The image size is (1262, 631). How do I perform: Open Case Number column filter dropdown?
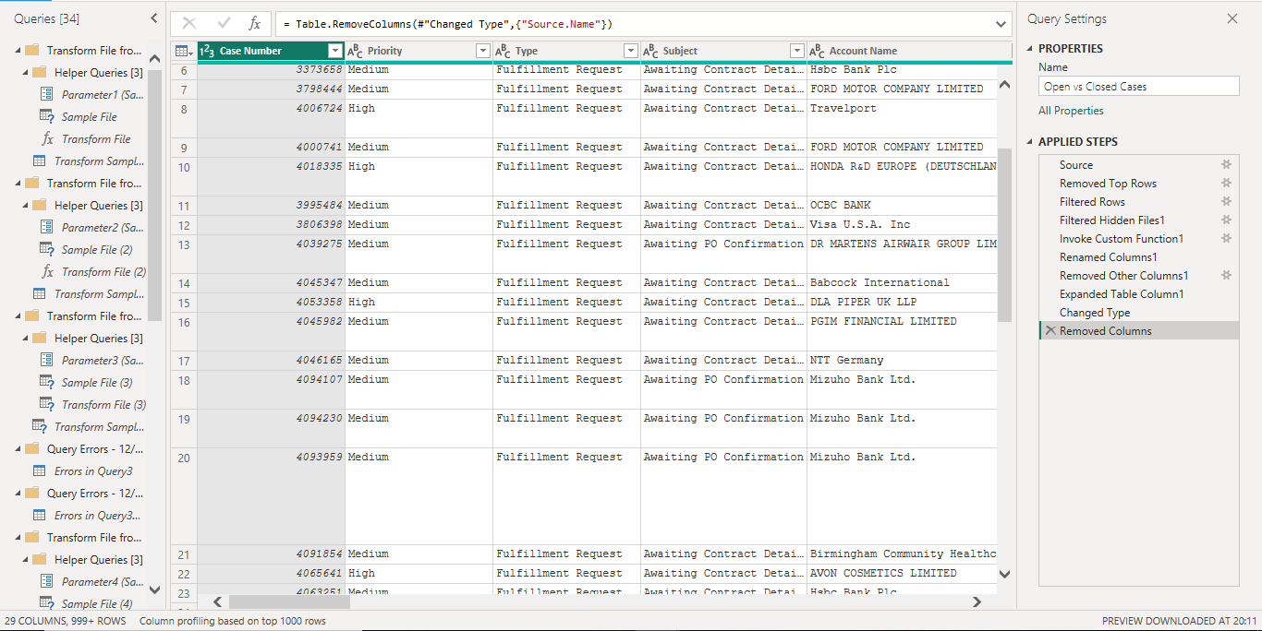334,51
